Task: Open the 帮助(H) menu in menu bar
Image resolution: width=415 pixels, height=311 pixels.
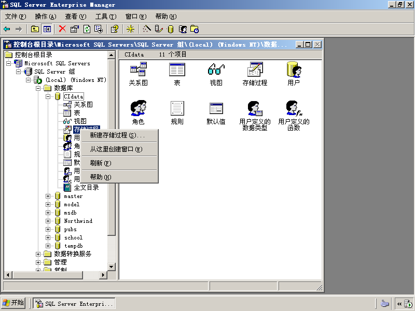Action: [166, 17]
